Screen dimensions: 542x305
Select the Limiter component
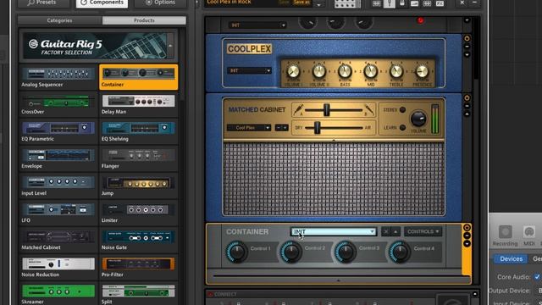coord(138,213)
